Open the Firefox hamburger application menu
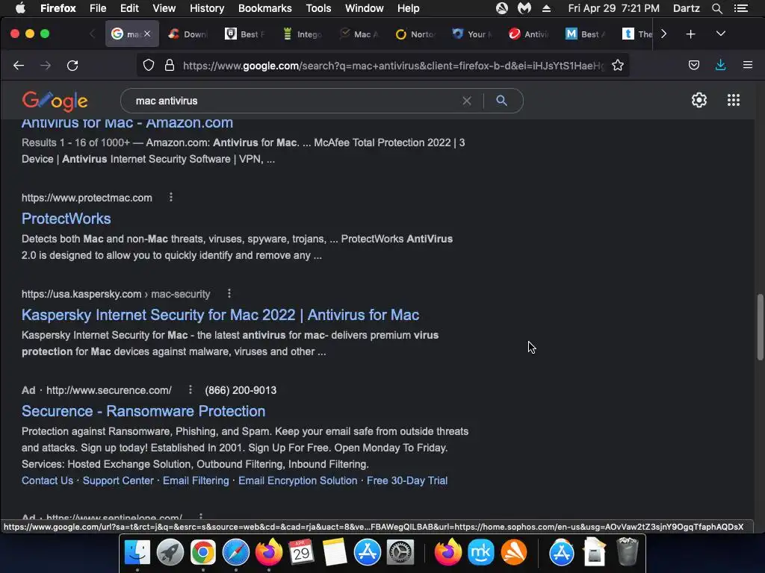The image size is (765, 573). (747, 65)
